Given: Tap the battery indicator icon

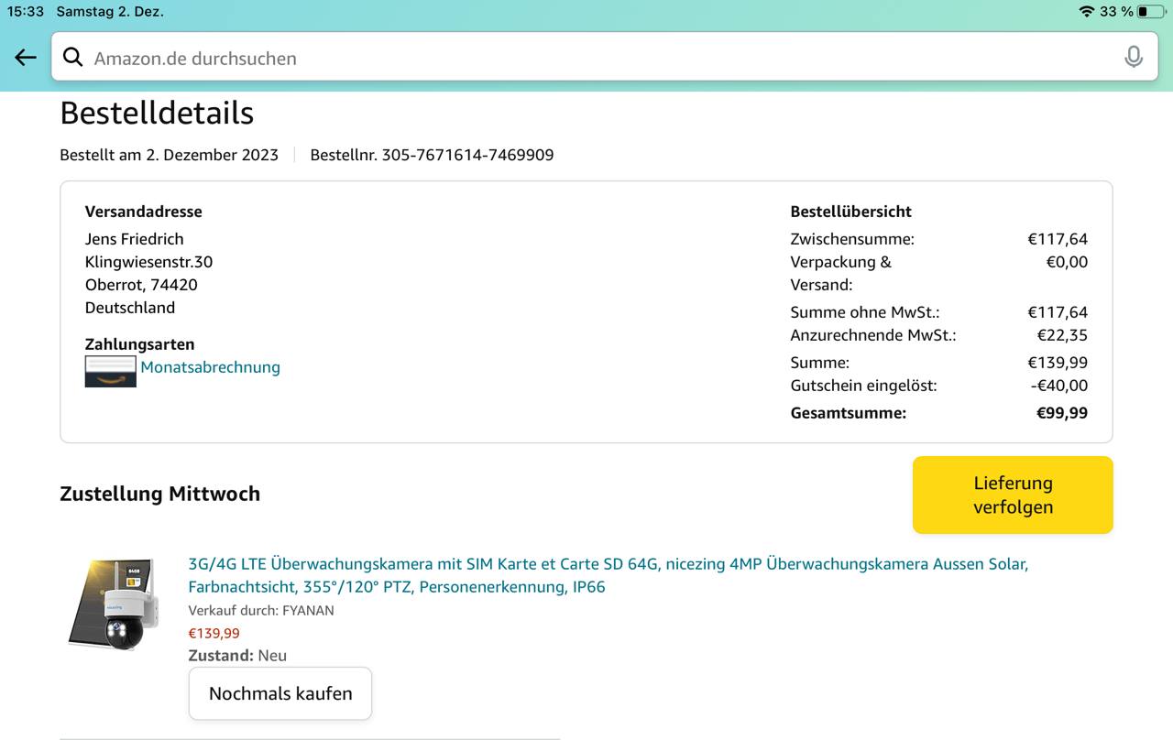Looking at the screenshot, I should coord(1150,12).
